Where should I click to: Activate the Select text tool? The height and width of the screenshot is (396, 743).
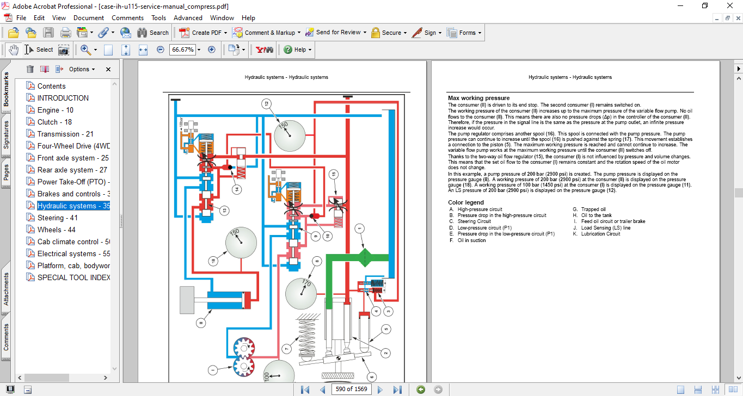(39, 49)
